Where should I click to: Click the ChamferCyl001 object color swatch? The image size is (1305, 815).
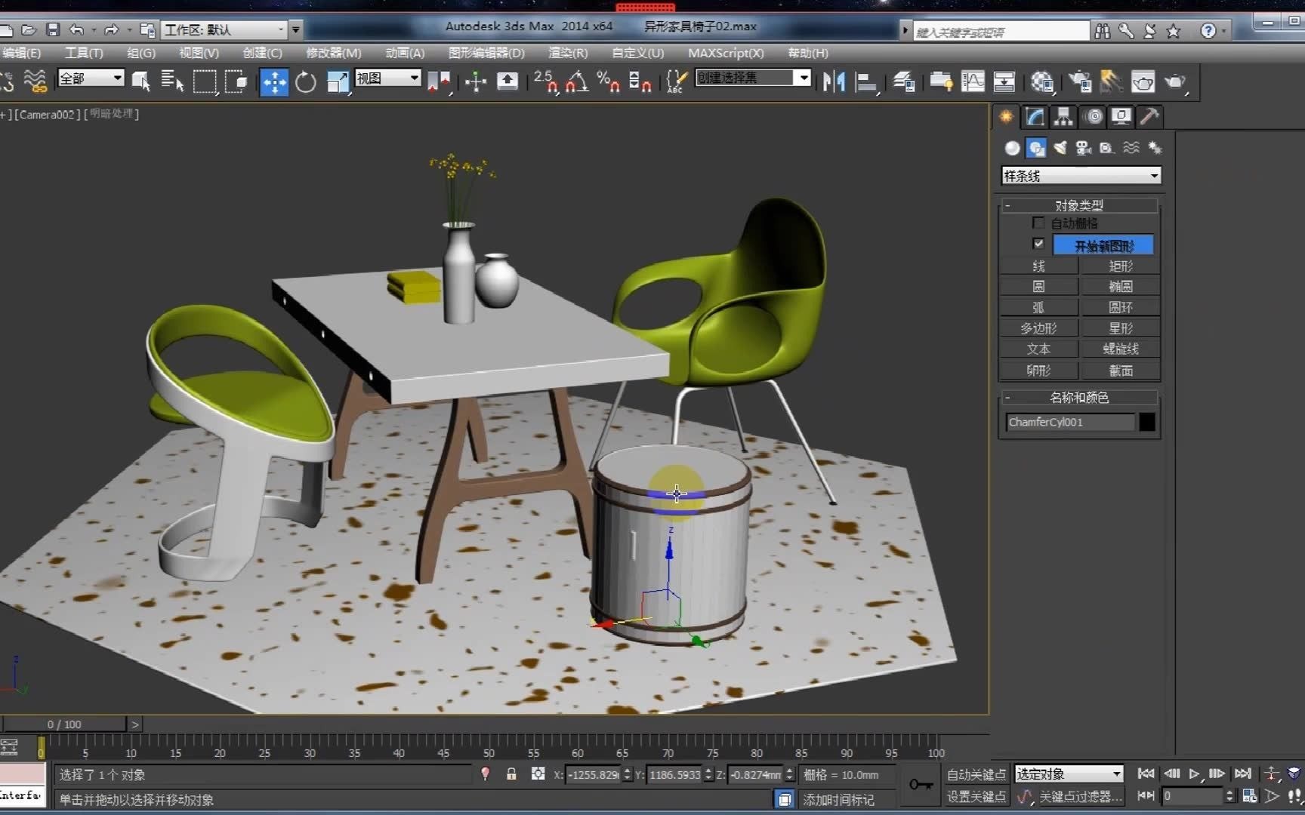tap(1146, 423)
